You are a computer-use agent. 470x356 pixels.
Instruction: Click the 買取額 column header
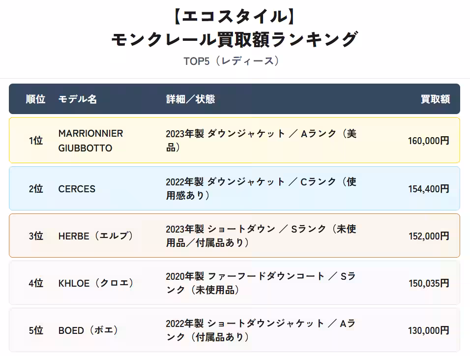coord(435,99)
